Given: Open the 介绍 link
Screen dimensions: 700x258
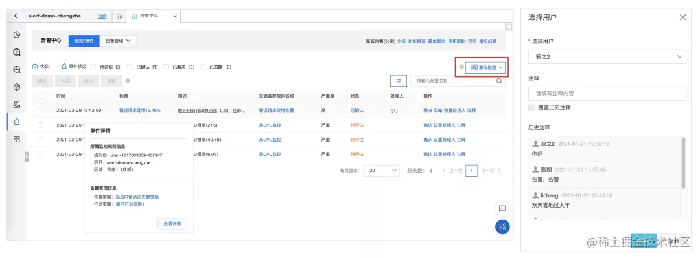Looking at the screenshot, I should [401, 41].
